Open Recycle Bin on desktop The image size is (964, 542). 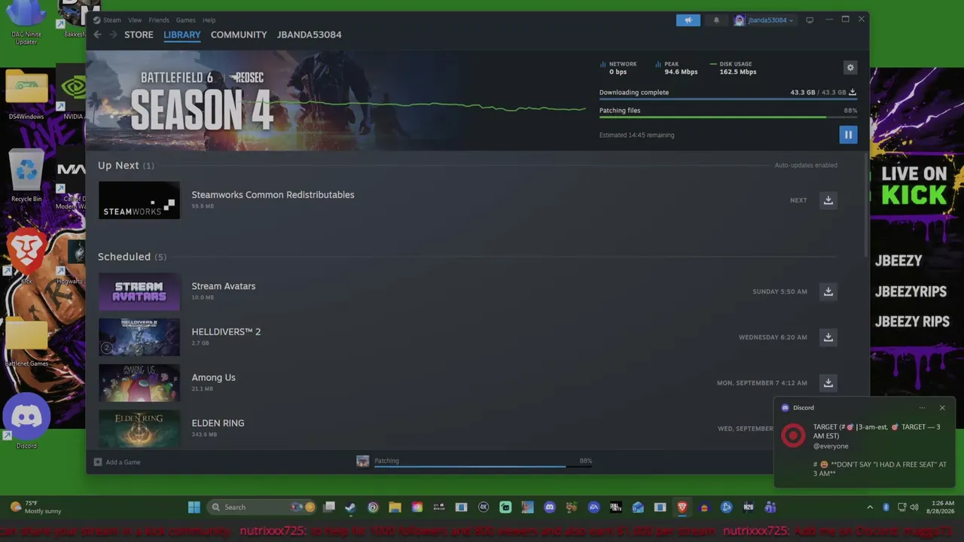click(26, 175)
